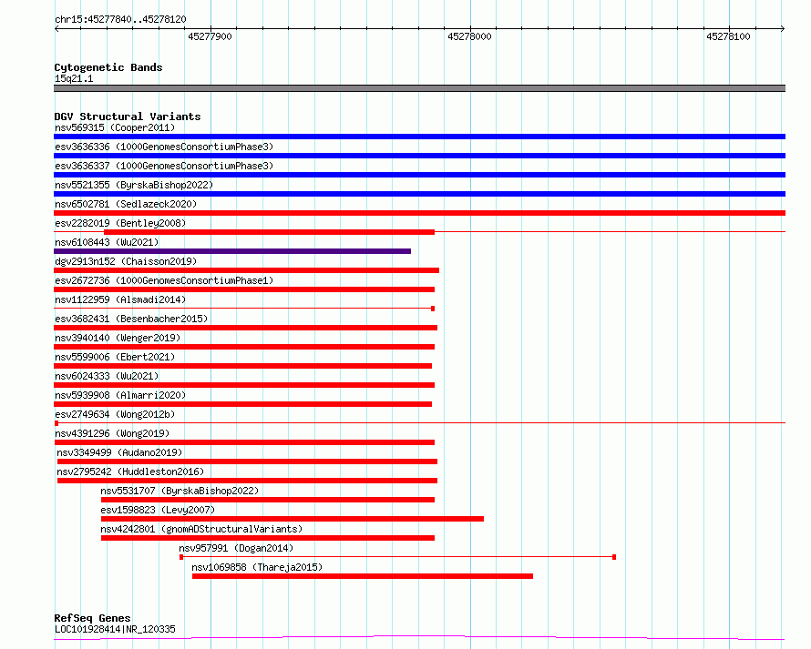This screenshot has width=811, height=649.
Task: Open nsv5939908 (Almarri2020) label
Action: pos(120,395)
